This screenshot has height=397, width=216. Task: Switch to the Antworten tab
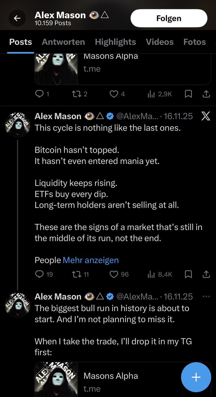[x=63, y=42]
